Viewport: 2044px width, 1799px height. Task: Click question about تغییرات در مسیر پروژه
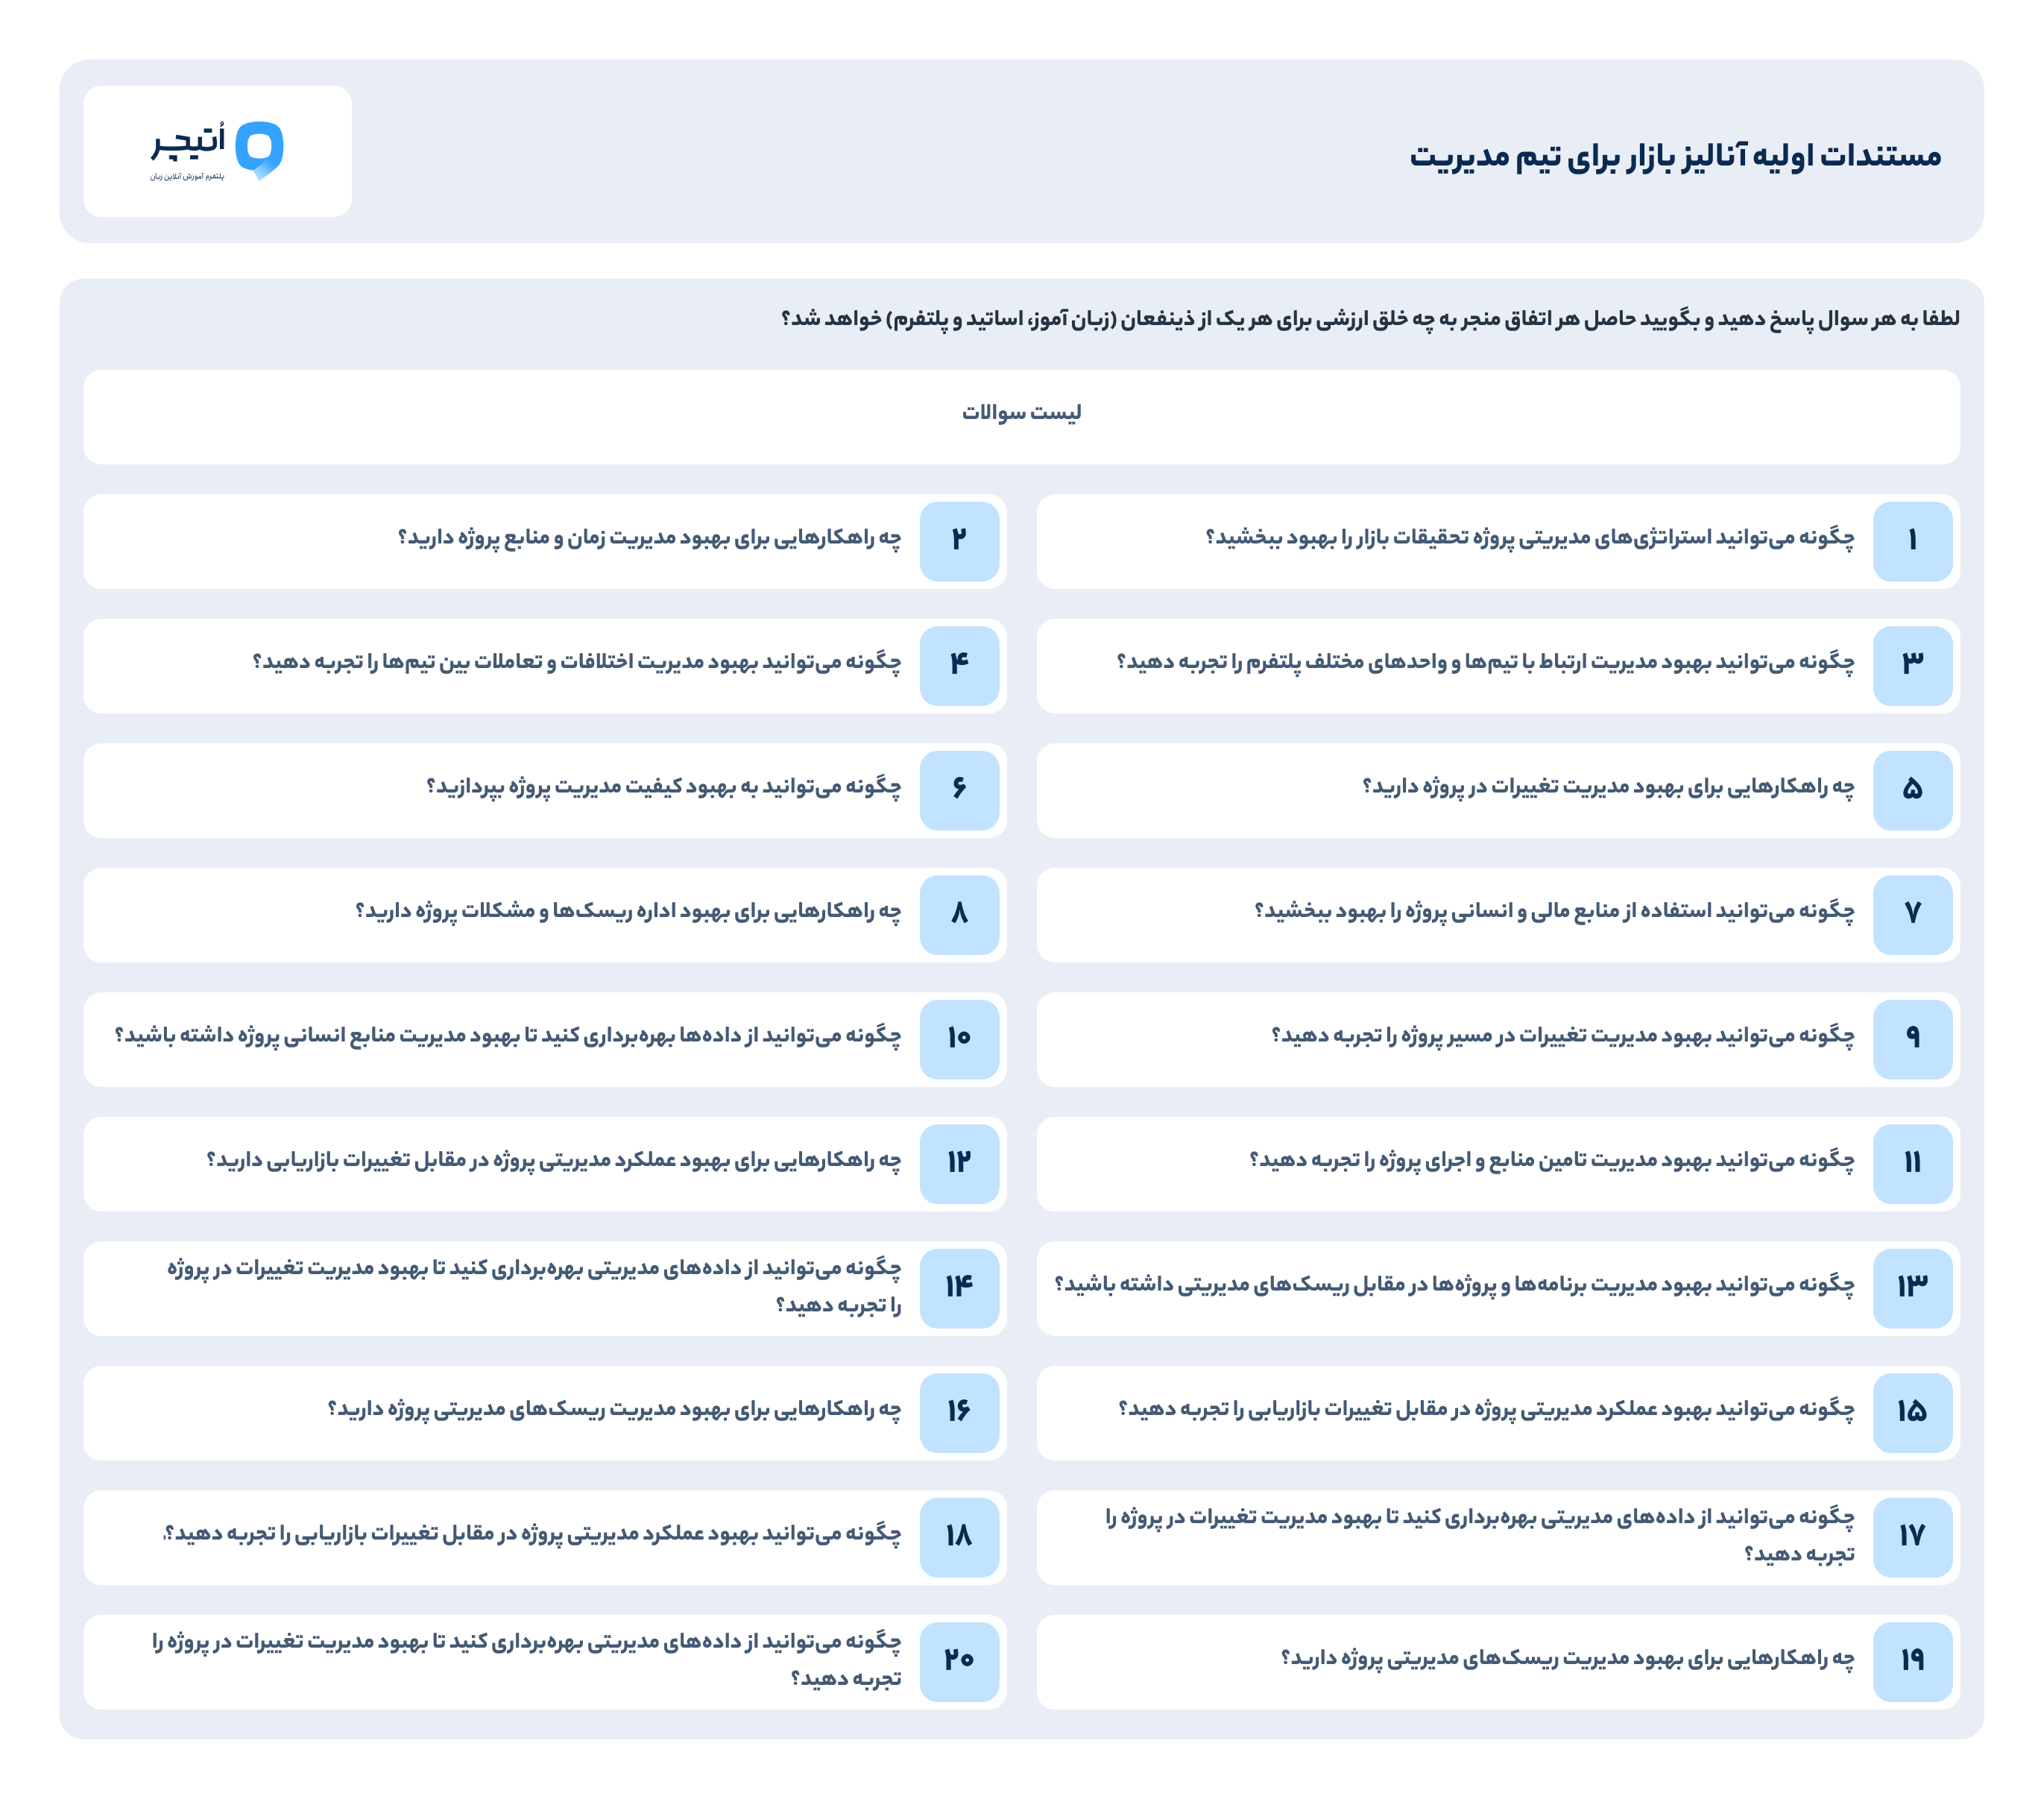coord(1563,1036)
